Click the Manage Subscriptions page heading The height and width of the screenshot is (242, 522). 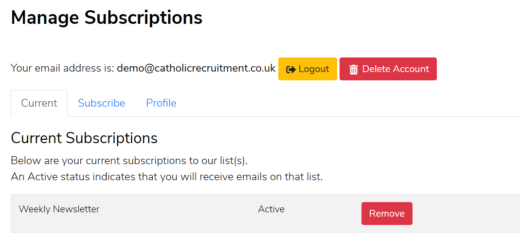[x=107, y=18]
